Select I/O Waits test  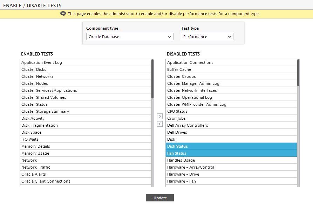click(x=86, y=139)
